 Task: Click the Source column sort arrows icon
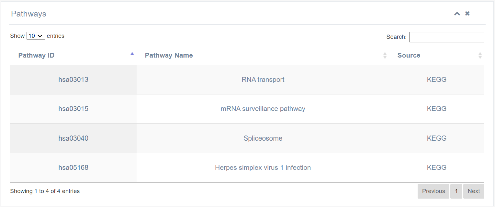click(x=480, y=56)
